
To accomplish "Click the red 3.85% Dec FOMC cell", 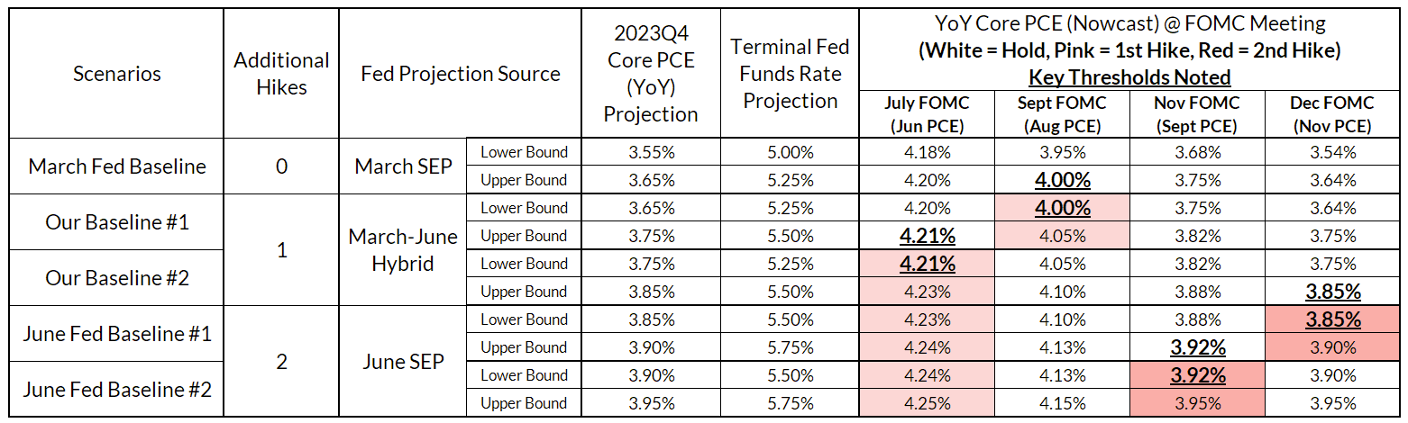I will [1331, 319].
